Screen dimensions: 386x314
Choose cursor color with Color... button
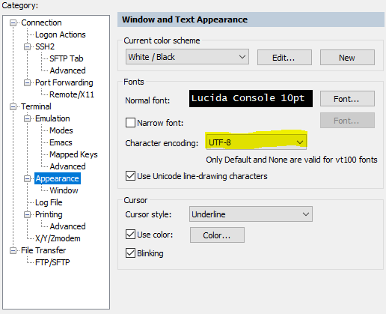(217, 235)
